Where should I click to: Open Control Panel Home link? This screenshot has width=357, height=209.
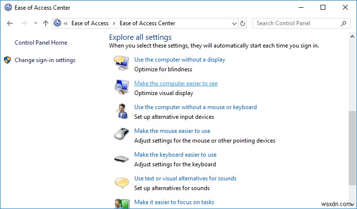(41, 43)
